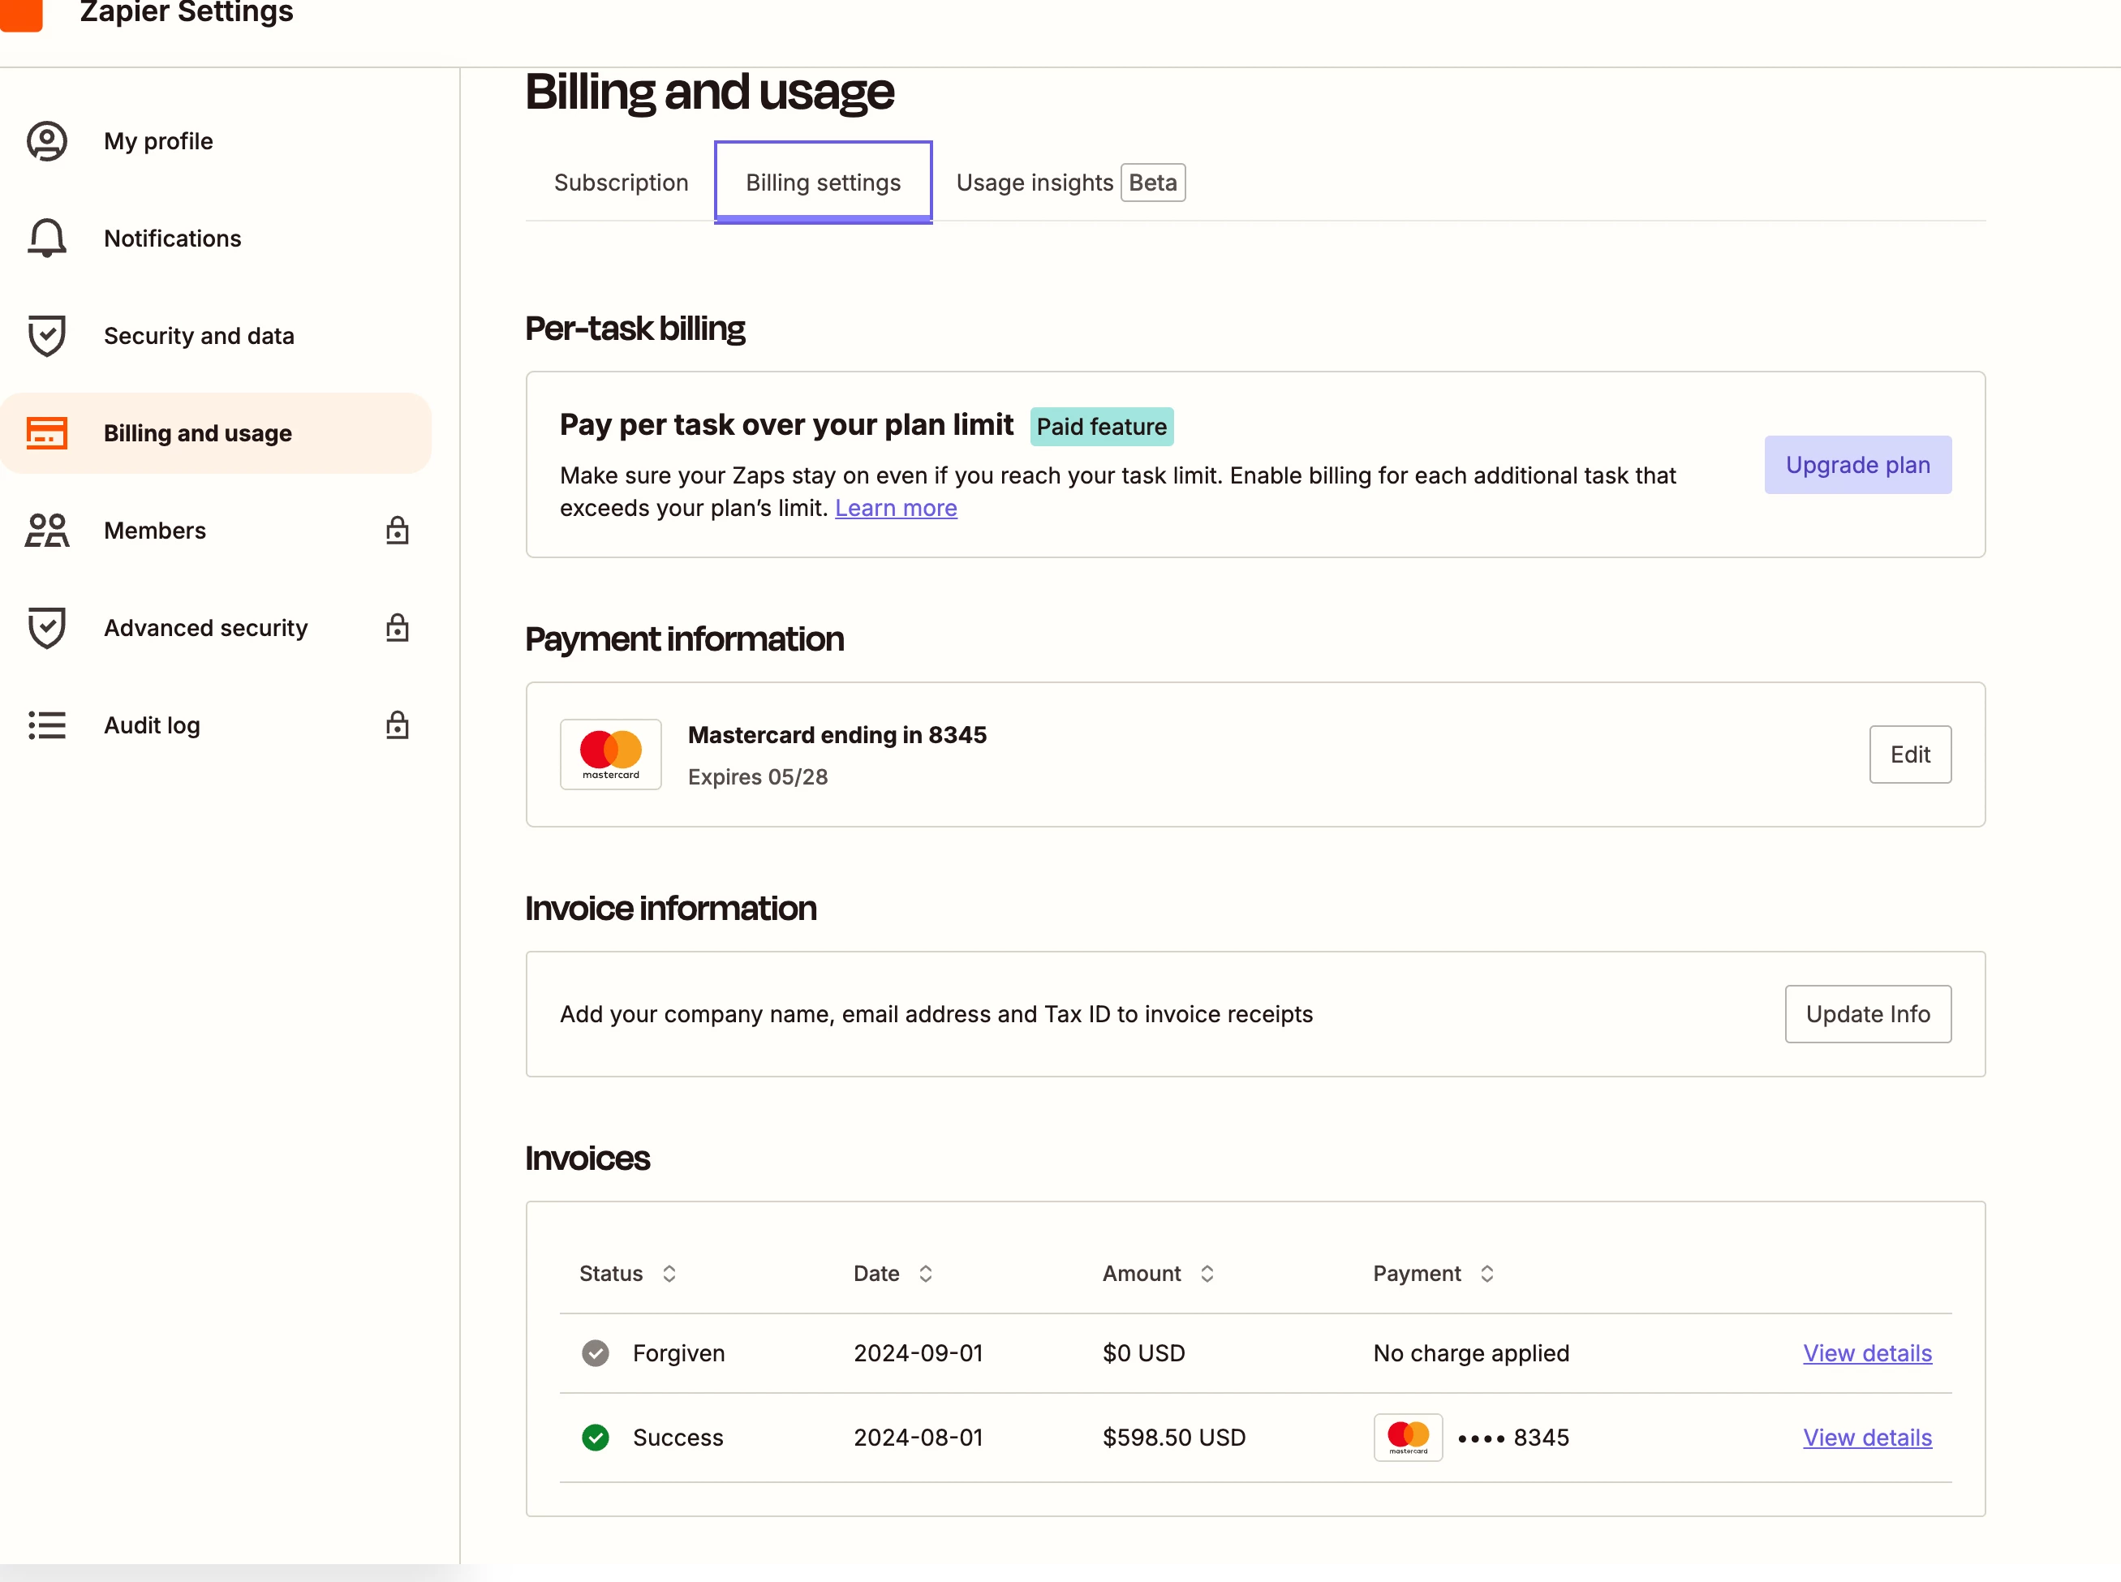Click the Mastercard logo in Payment information

[610, 754]
